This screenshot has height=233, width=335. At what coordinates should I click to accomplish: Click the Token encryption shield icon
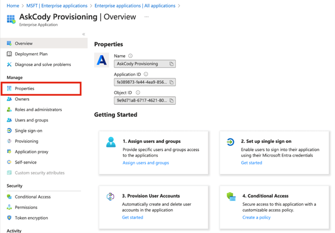[x=9, y=218]
